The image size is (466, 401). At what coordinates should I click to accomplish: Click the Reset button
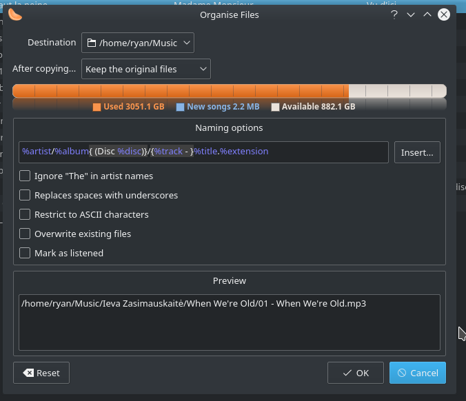41,373
